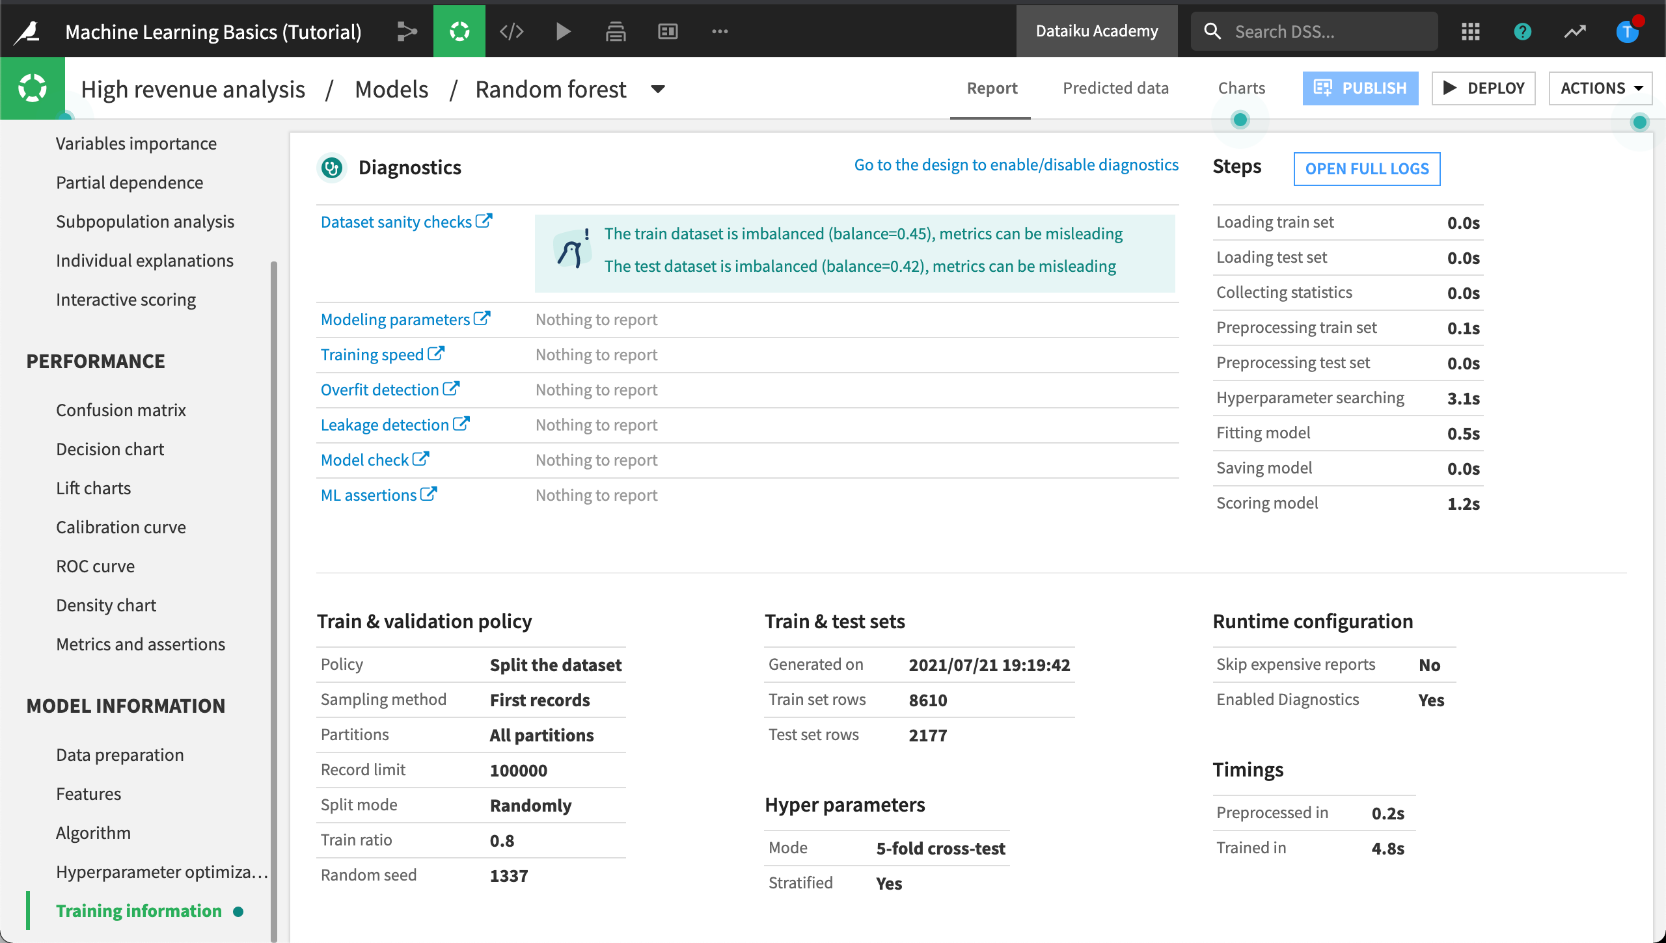Screen dimensions: 1666x943
Task: Click the Dataiku bird logo
Action: [27, 31]
